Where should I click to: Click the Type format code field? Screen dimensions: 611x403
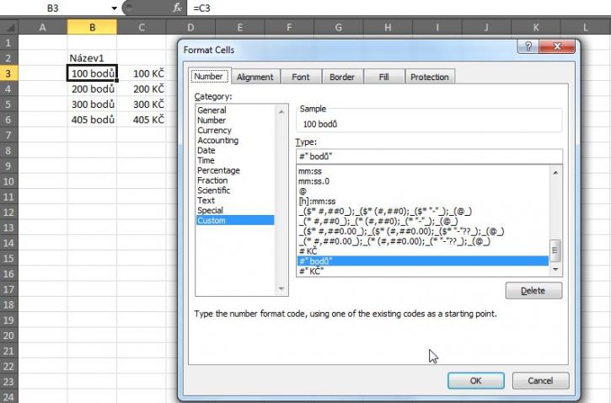[x=429, y=156]
